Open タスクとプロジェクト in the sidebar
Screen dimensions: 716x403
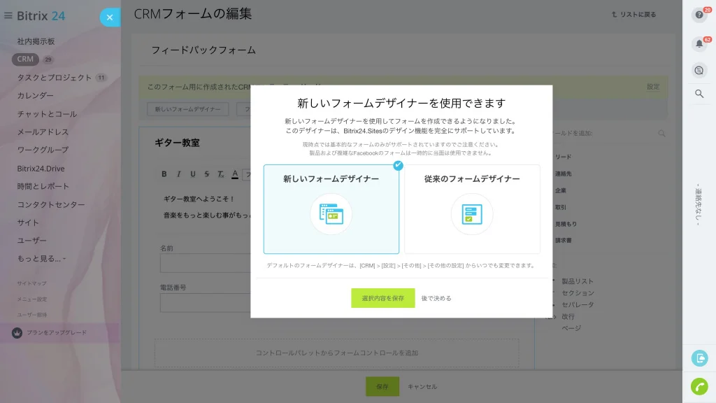55,78
